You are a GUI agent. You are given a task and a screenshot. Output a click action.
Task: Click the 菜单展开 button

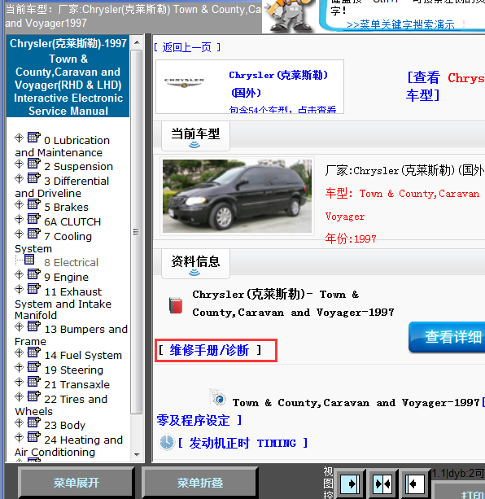[76, 483]
